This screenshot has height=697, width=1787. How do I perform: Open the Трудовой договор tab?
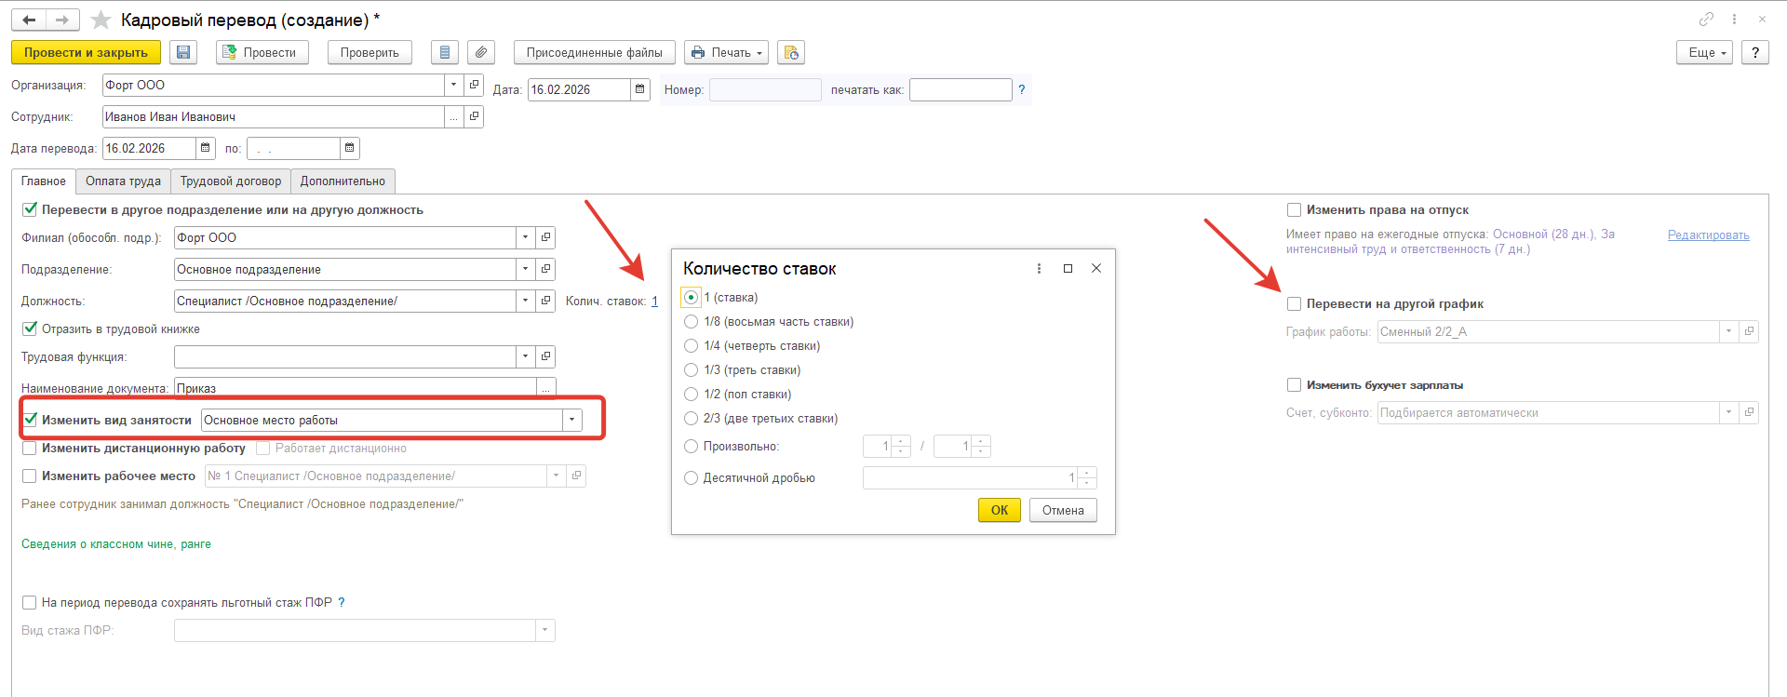tap(231, 181)
